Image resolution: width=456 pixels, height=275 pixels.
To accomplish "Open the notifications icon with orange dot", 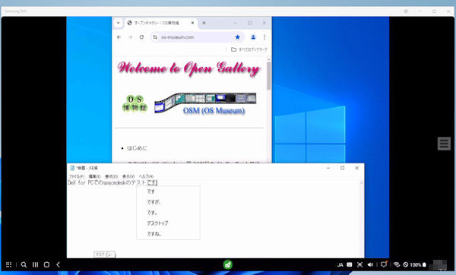I will pos(384,264).
